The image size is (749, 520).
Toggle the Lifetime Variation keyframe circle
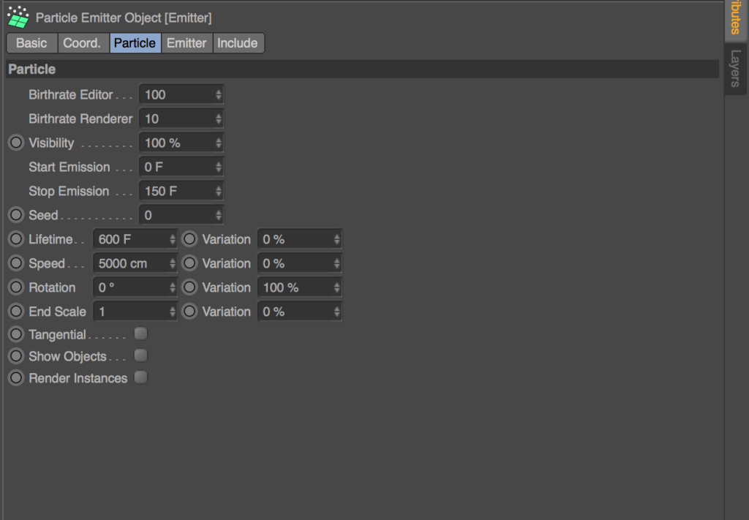[189, 238]
